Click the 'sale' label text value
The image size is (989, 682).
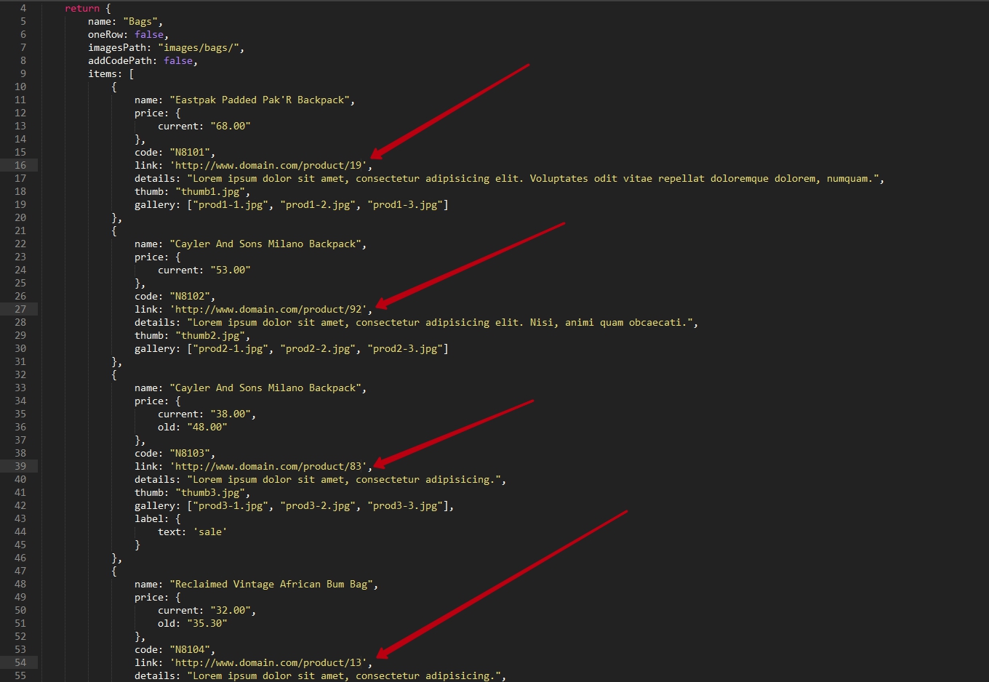click(x=209, y=532)
